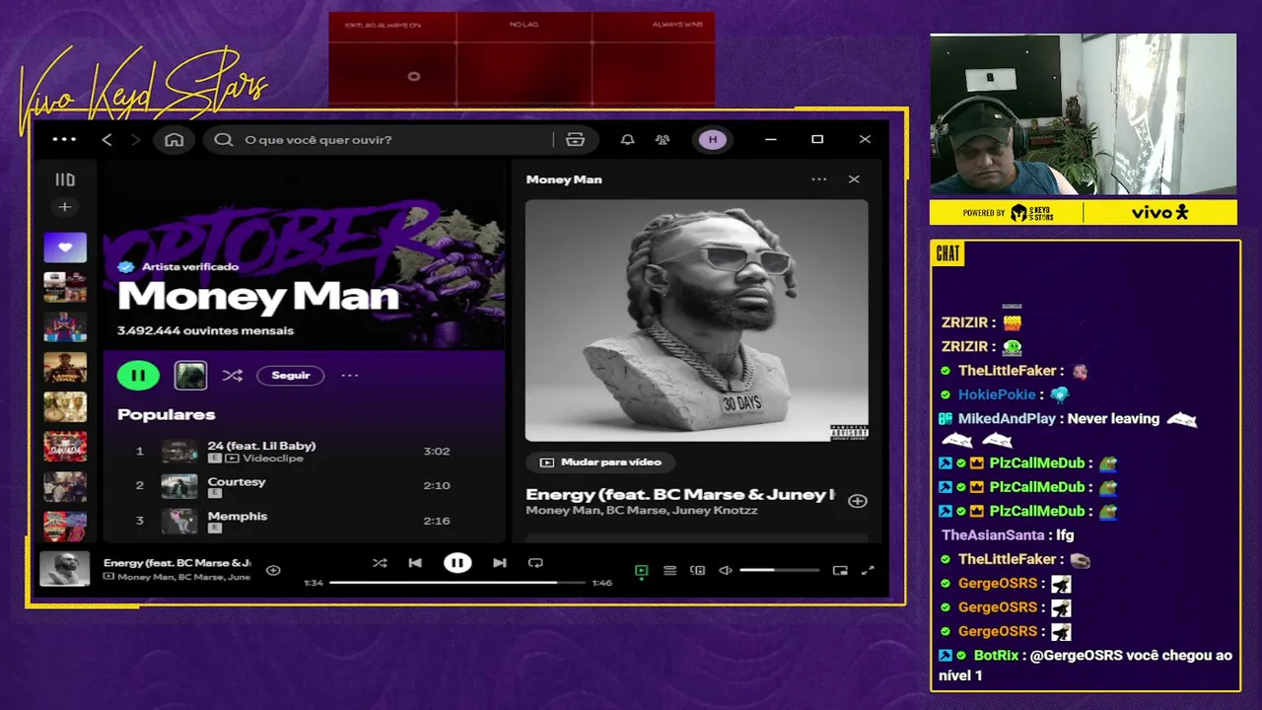Open Connect to a device

click(x=698, y=570)
